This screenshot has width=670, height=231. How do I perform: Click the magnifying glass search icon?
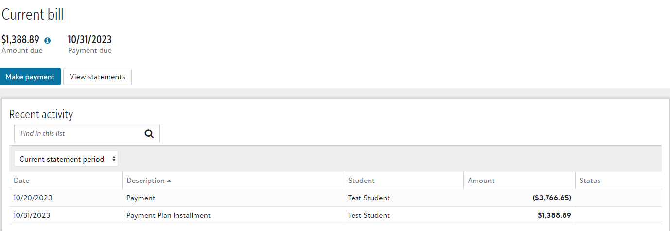click(x=149, y=133)
